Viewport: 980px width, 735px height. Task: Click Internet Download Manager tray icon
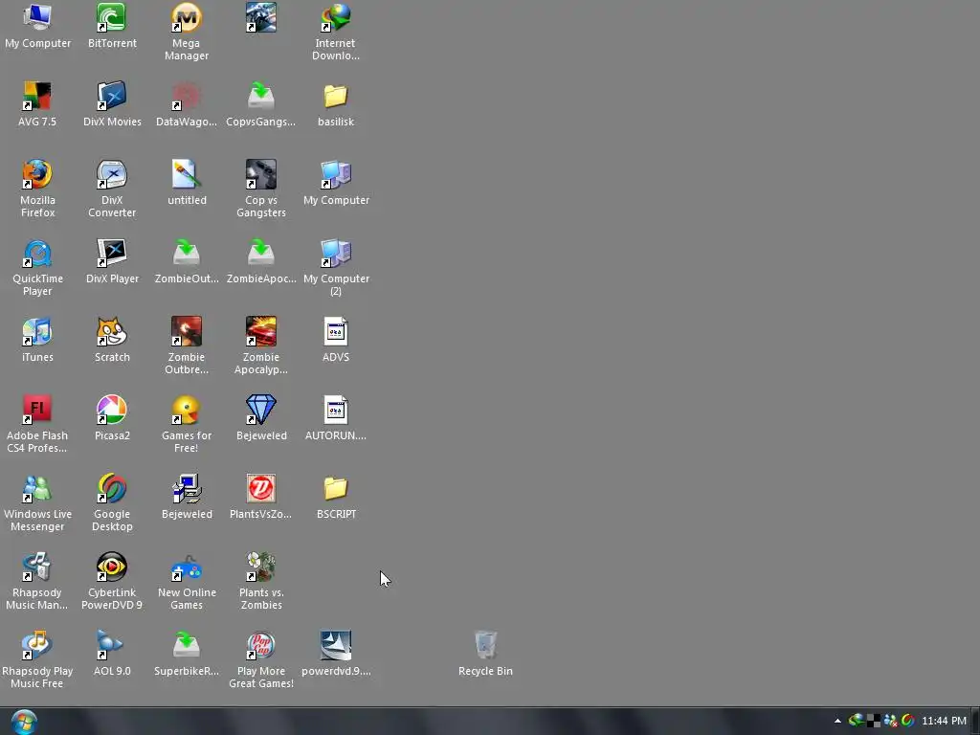coord(857,721)
